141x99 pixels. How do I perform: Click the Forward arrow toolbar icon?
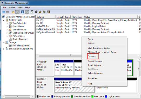coord(8,12)
